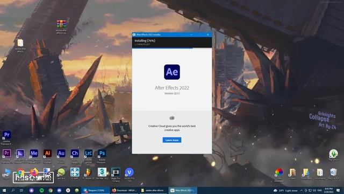
Task: Switch to After Effects 2022 installer taskbar button
Action: pos(183,190)
